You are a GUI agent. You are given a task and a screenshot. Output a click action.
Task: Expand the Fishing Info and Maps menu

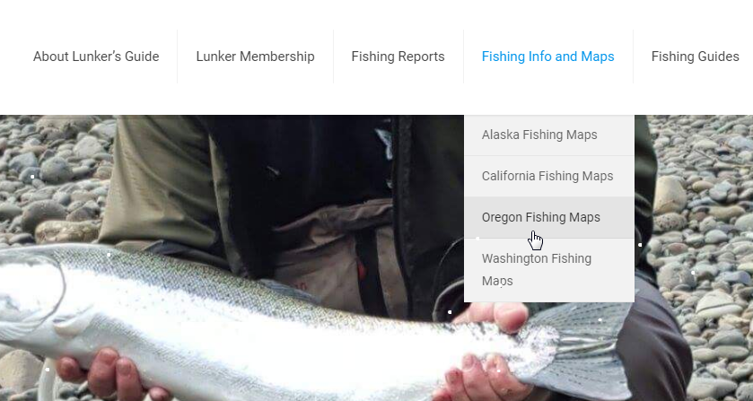coord(548,57)
